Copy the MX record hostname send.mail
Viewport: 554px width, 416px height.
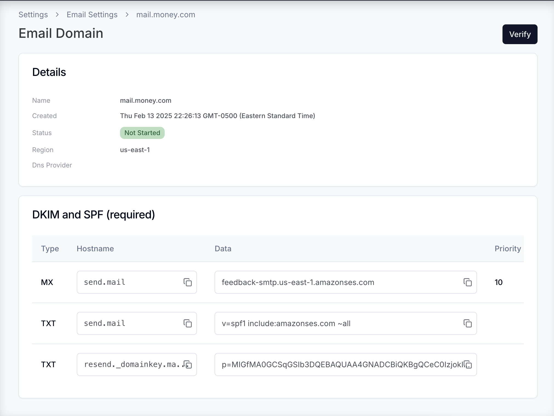(188, 282)
